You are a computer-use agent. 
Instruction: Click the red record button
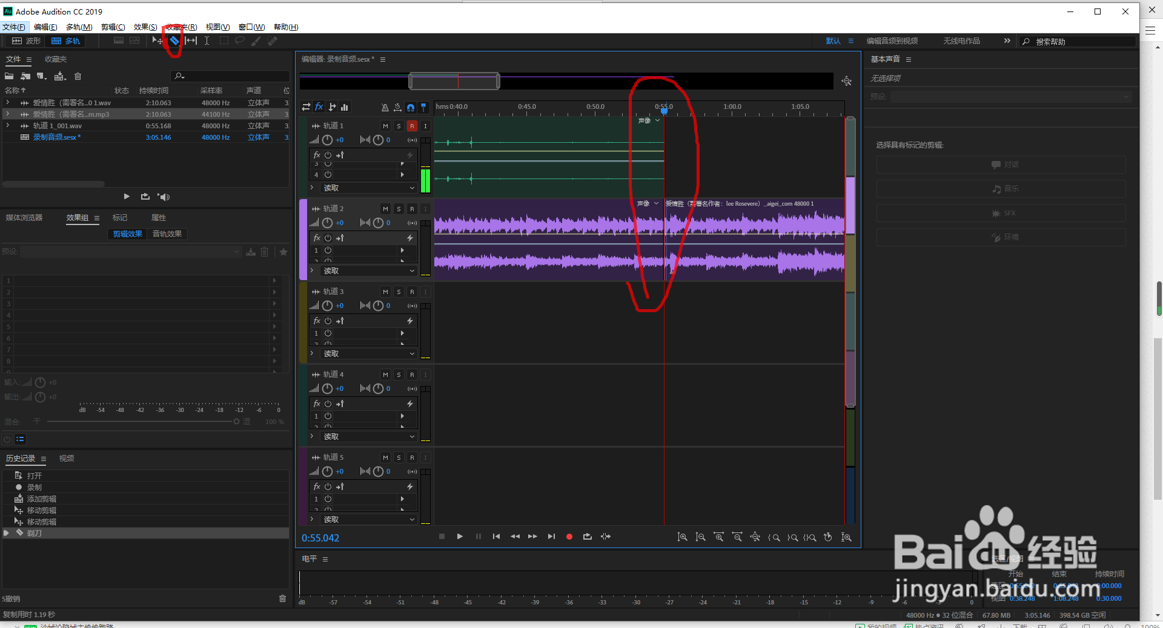pos(569,537)
